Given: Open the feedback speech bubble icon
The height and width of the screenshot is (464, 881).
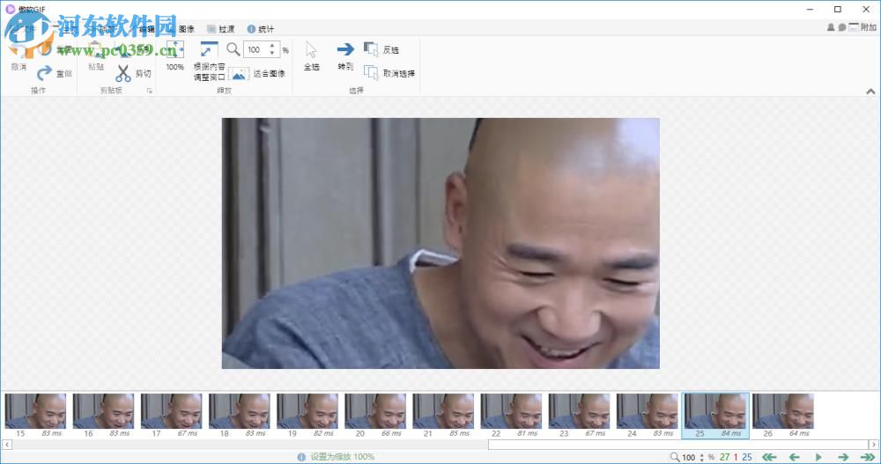Looking at the screenshot, I should [841, 27].
